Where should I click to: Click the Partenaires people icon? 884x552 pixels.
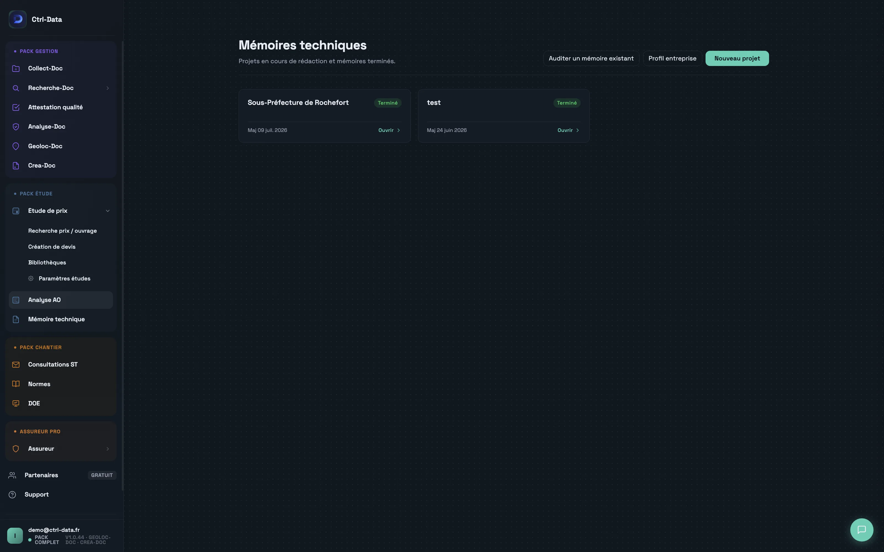[12, 475]
